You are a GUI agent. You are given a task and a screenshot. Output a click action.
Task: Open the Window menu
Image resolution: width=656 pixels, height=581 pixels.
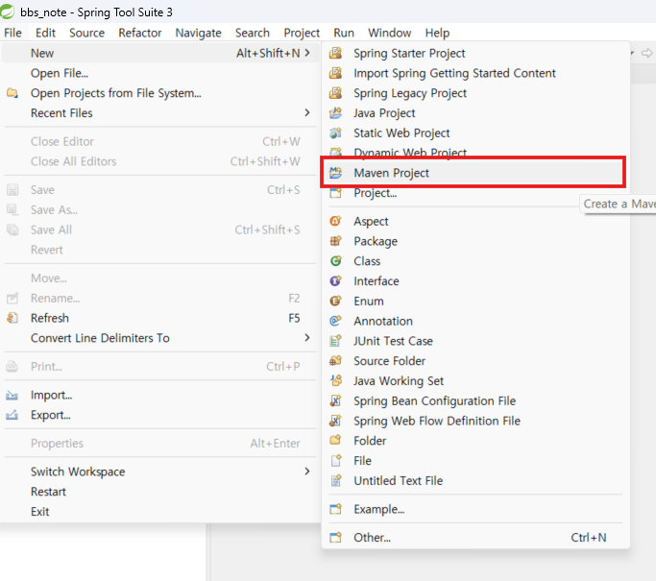390,33
